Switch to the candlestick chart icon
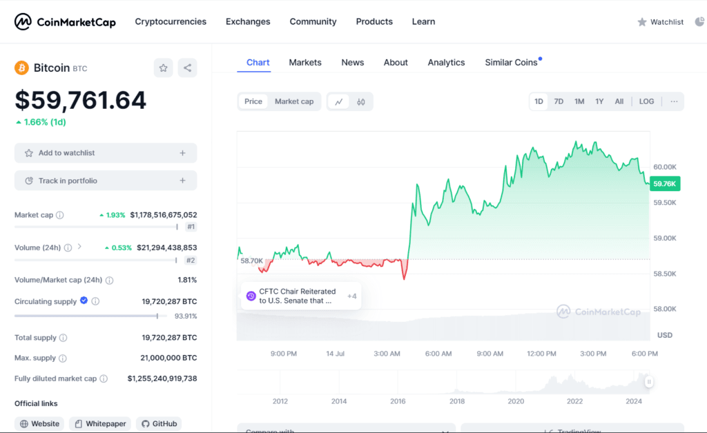 pos(360,102)
